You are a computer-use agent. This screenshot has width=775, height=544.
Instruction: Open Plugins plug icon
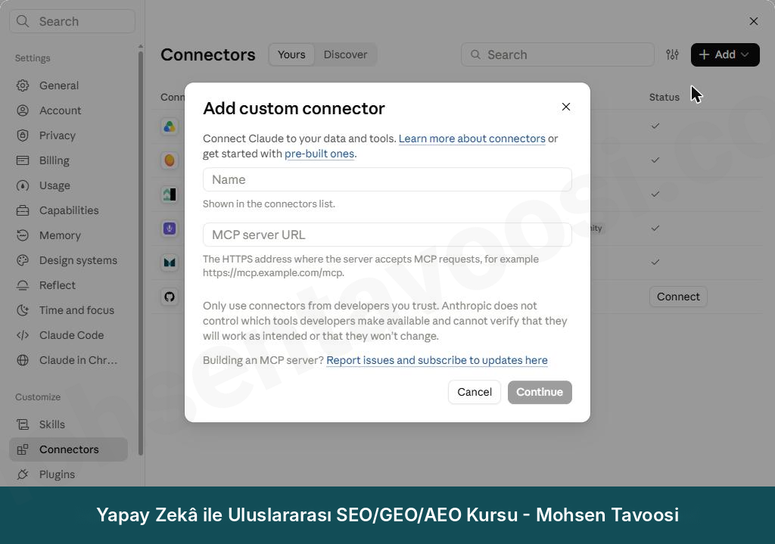click(x=23, y=474)
